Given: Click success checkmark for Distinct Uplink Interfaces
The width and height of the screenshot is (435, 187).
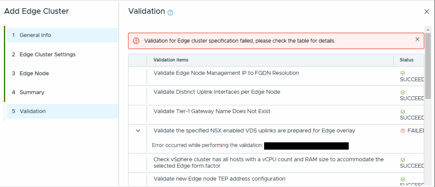Looking at the screenshot, I should tap(402, 92).
